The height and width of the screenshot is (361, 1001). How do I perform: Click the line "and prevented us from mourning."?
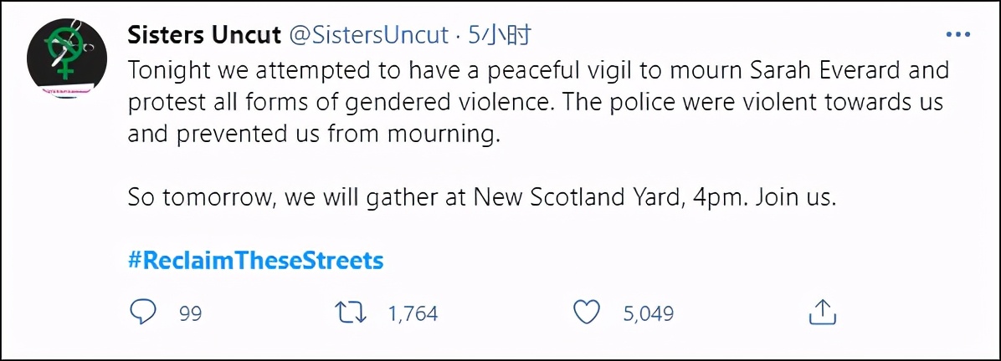[314, 135]
